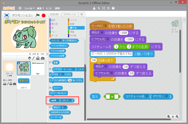The image size is (188, 124).
Task: Select the その他 block category
Action: tap(76, 35)
